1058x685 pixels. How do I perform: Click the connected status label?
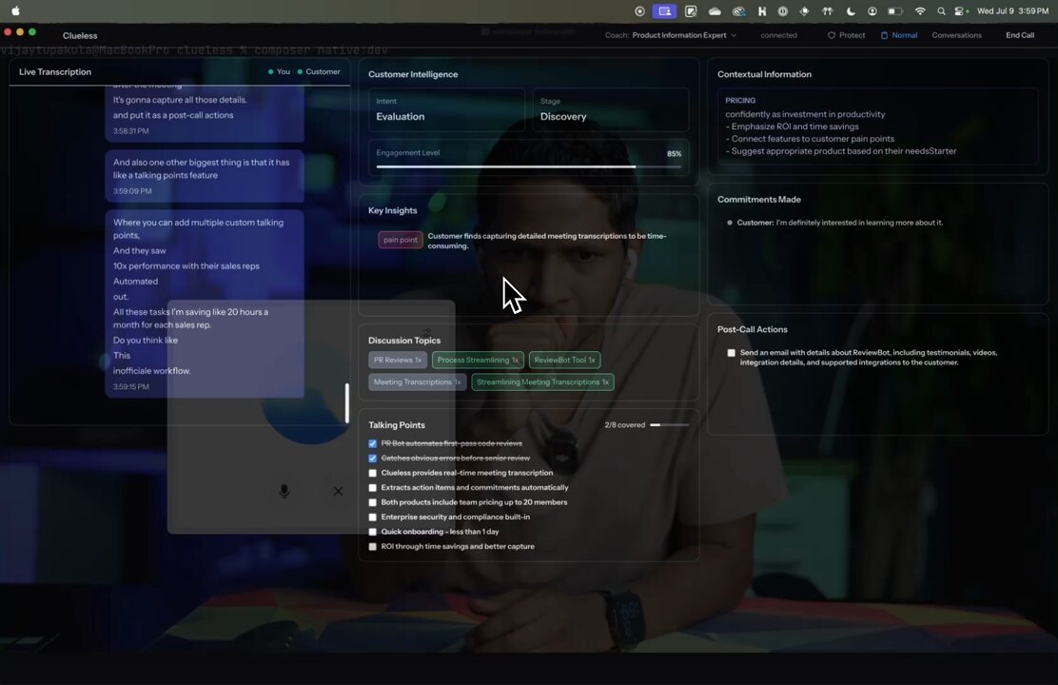tap(778, 35)
